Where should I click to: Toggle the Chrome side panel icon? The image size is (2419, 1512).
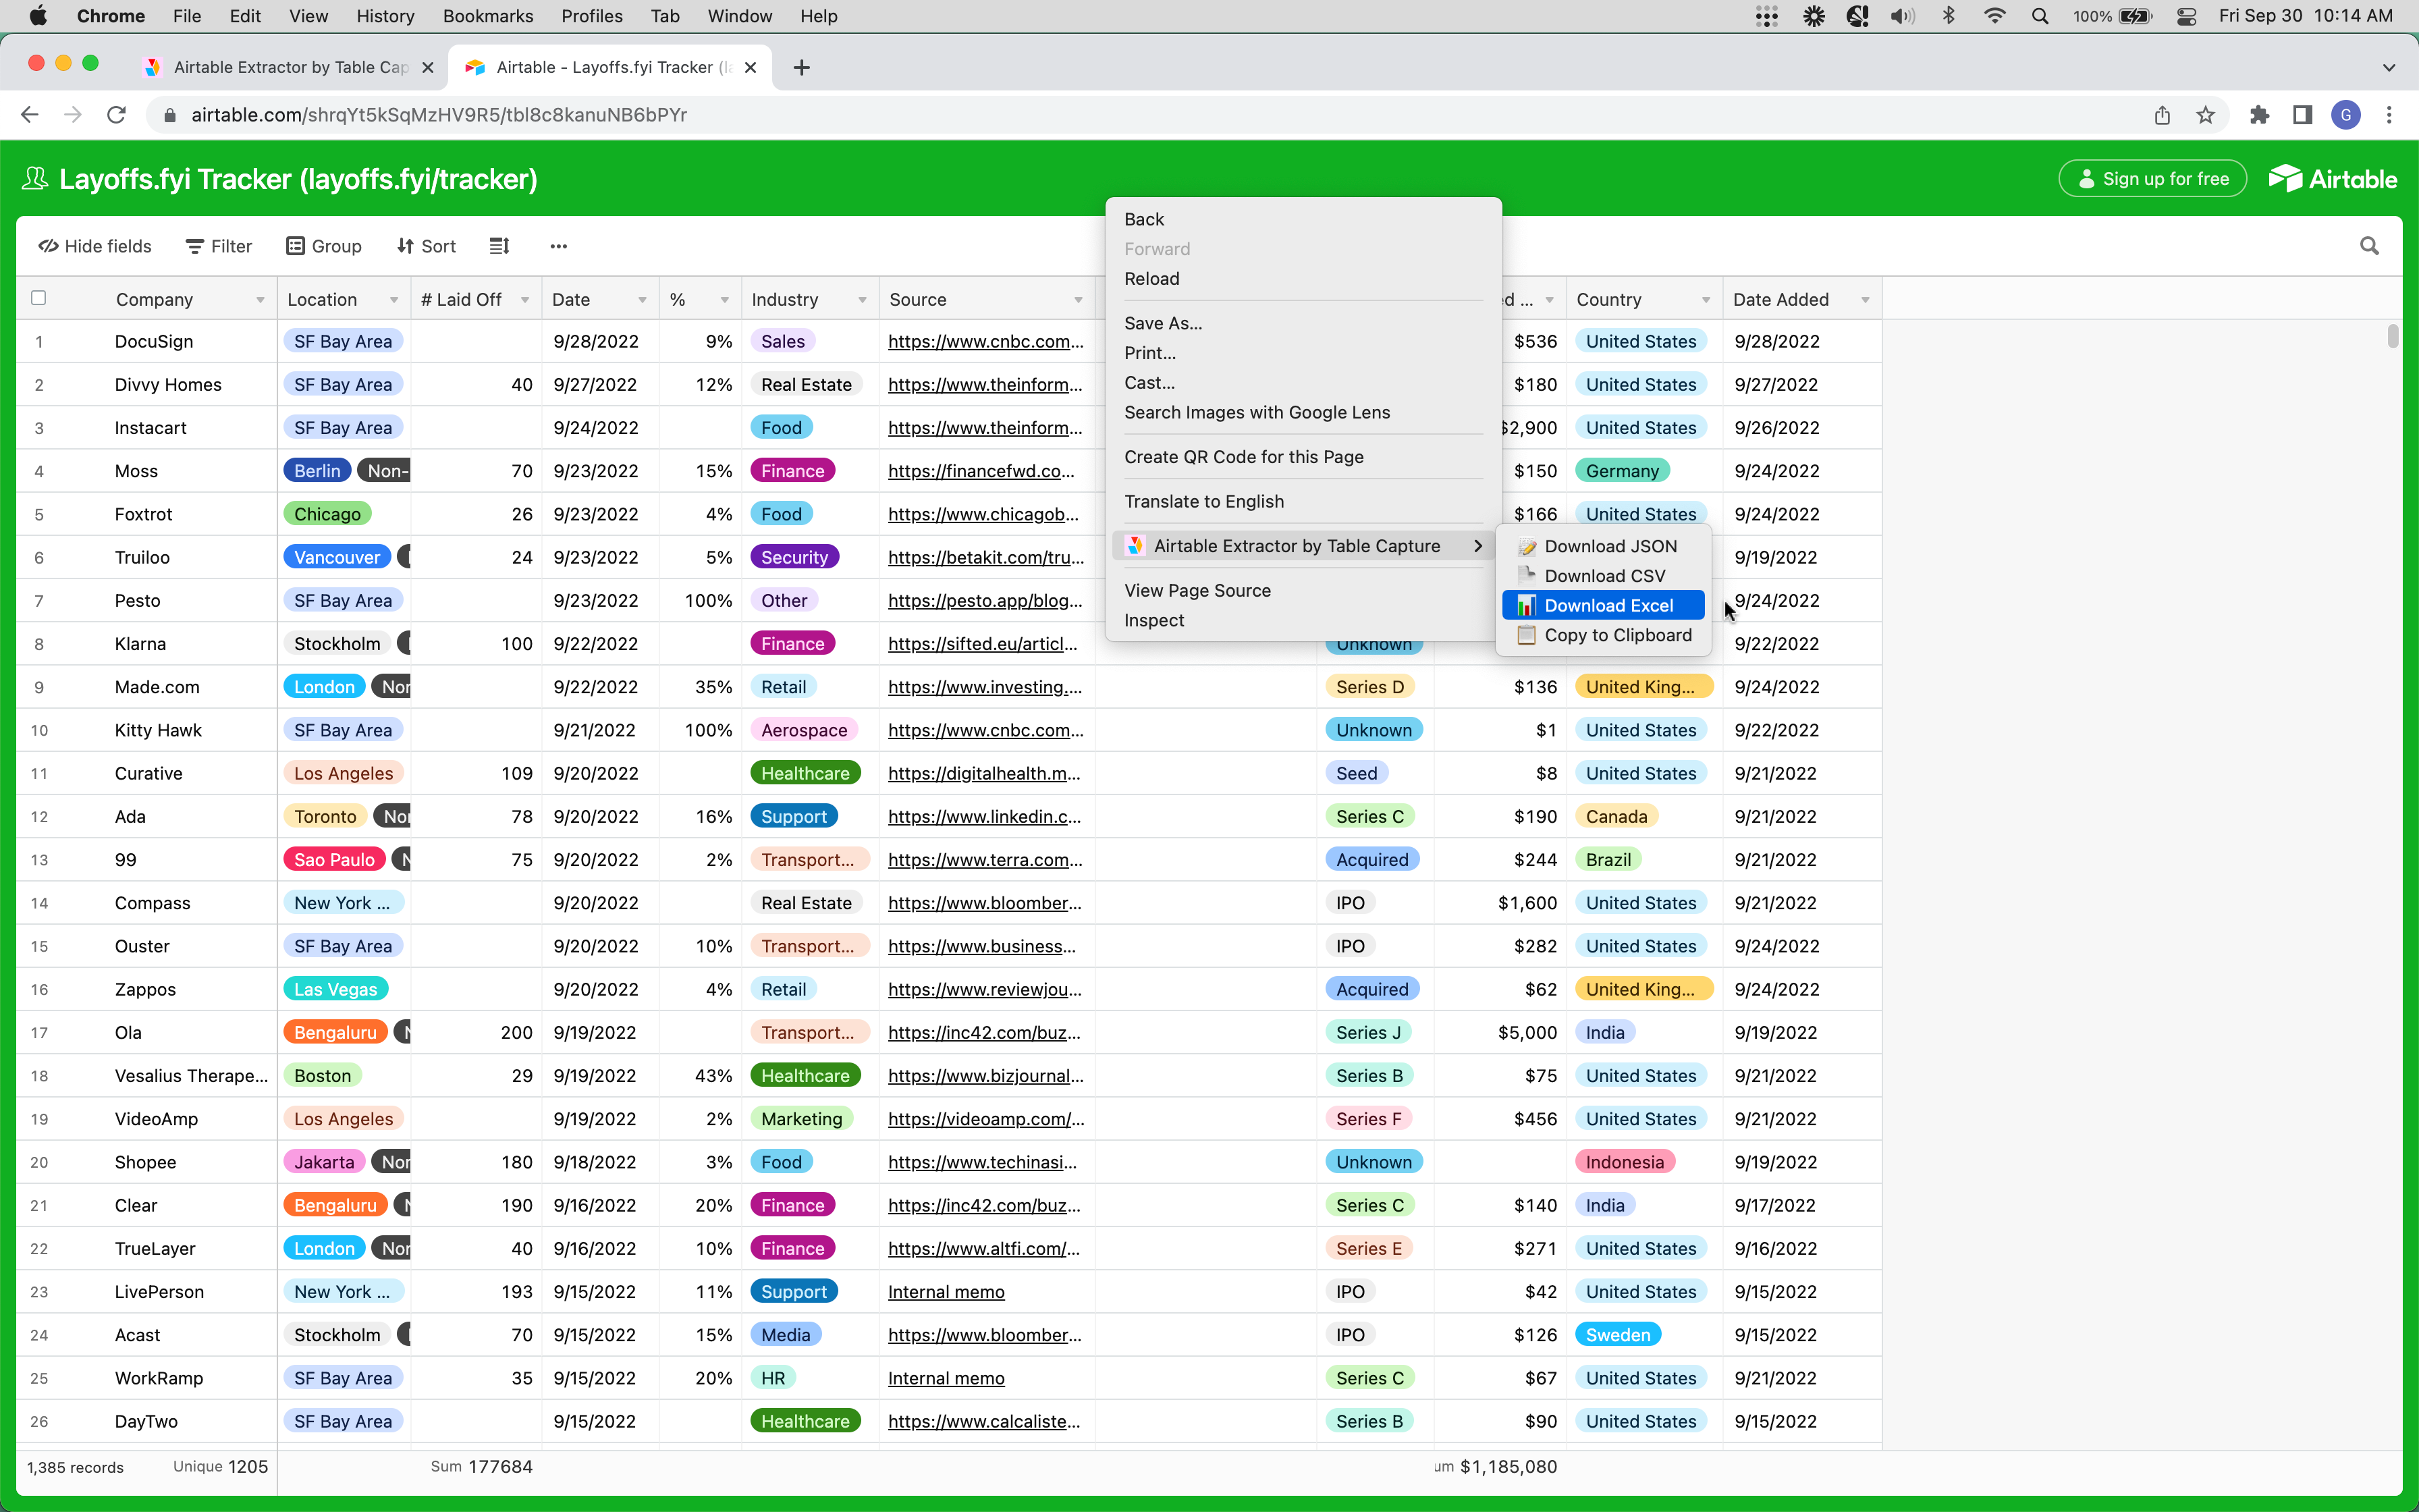2303,115
